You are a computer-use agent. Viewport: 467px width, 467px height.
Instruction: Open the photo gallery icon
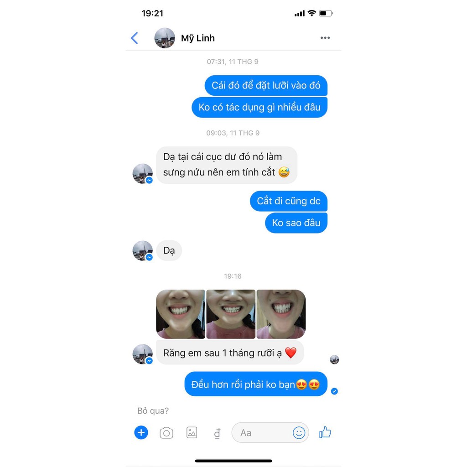coord(192,432)
